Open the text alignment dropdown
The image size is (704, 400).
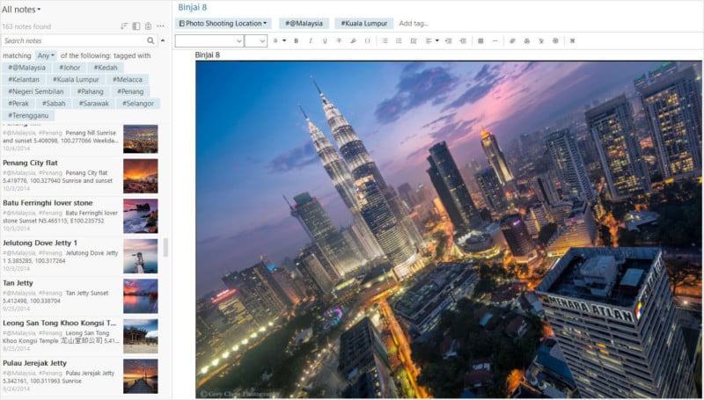[x=432, y=40]
